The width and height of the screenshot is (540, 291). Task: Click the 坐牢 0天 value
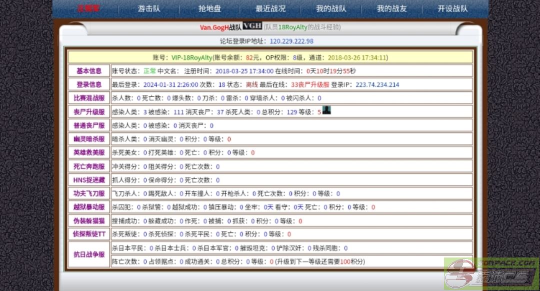(268, 207)
